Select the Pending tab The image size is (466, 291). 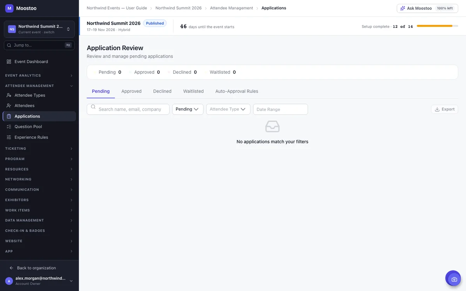(101, 91)
